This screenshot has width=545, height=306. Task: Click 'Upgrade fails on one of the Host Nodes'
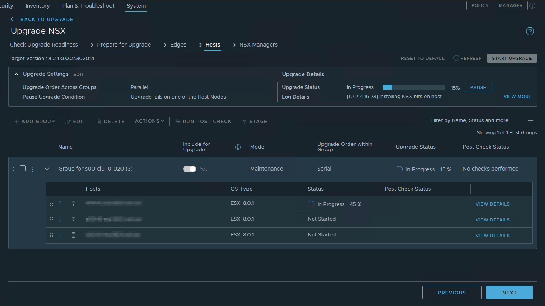tap(178, 97)
